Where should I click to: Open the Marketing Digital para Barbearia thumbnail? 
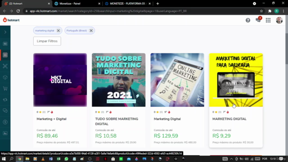(x=236, y=80)
